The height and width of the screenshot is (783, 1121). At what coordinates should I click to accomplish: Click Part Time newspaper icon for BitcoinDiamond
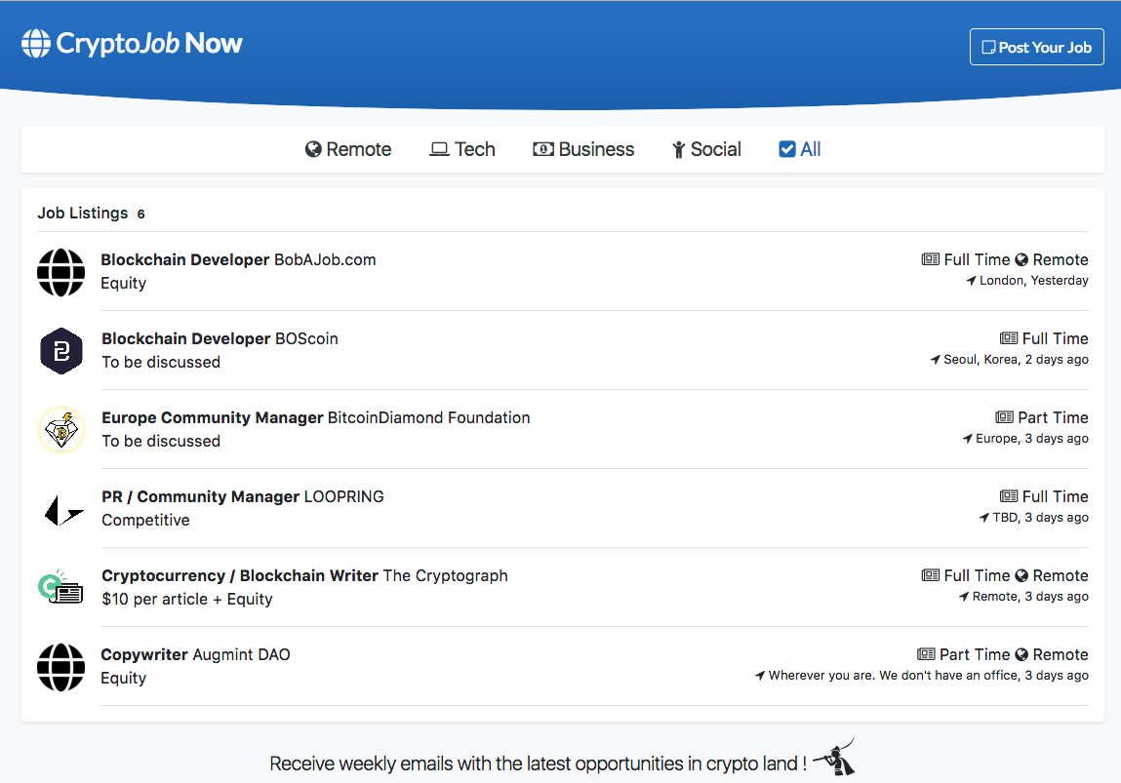pyautogui.click(x=1005, y=417)
